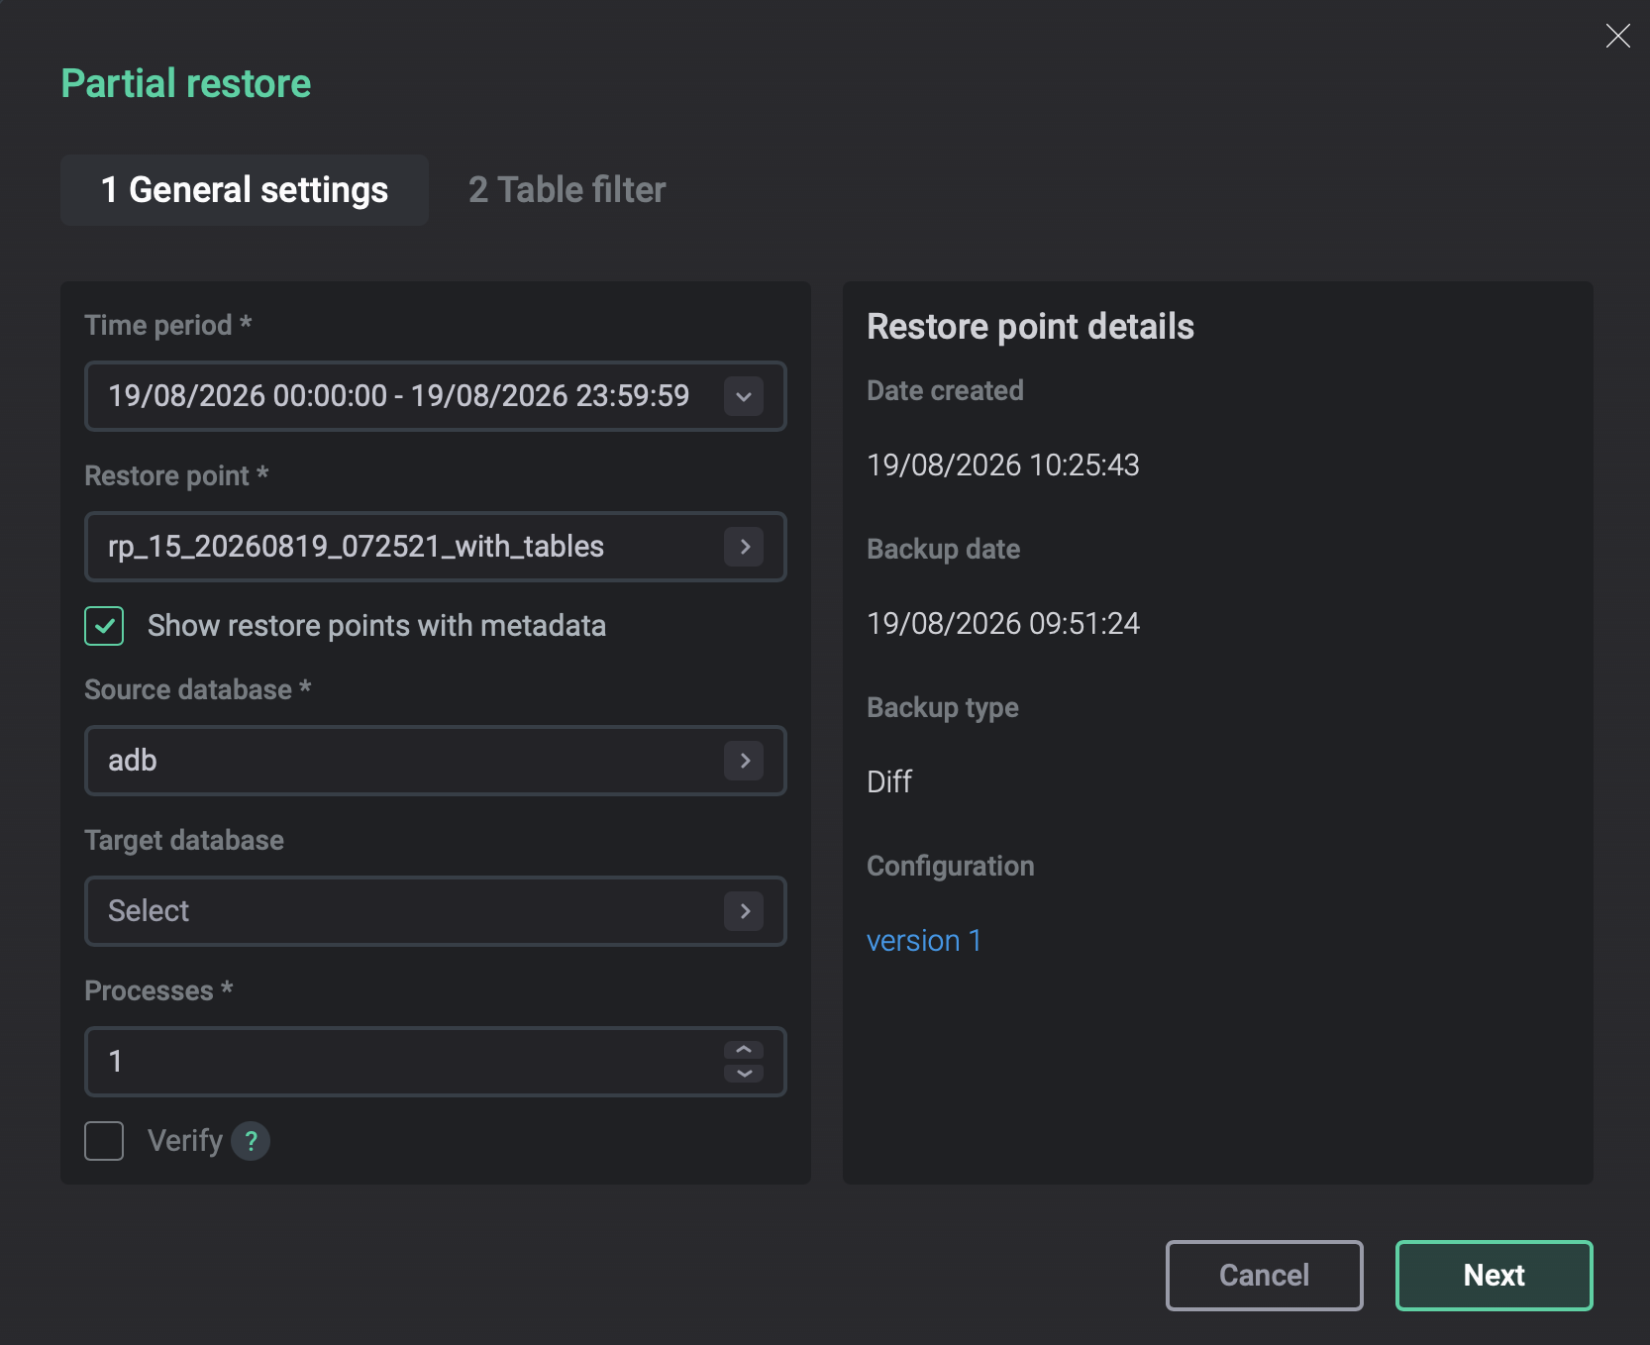The width and height of the screenshot is (1650, 1345).
Task: Click the Restore point details heading
Action: (1030, 327)
